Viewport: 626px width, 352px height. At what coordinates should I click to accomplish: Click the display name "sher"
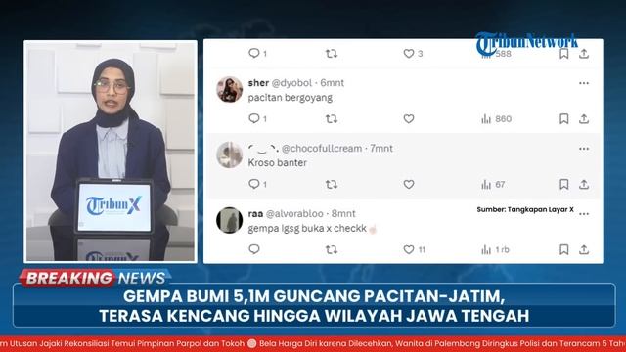258,83
